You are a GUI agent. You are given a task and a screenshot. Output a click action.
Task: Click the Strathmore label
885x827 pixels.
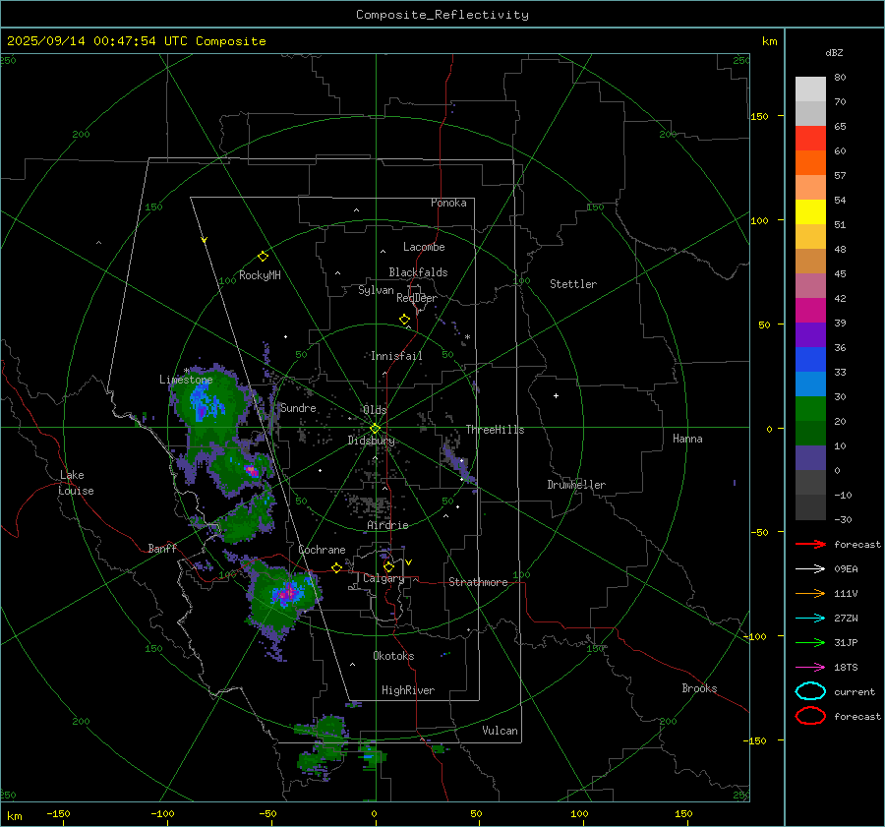tap(478, 582)
